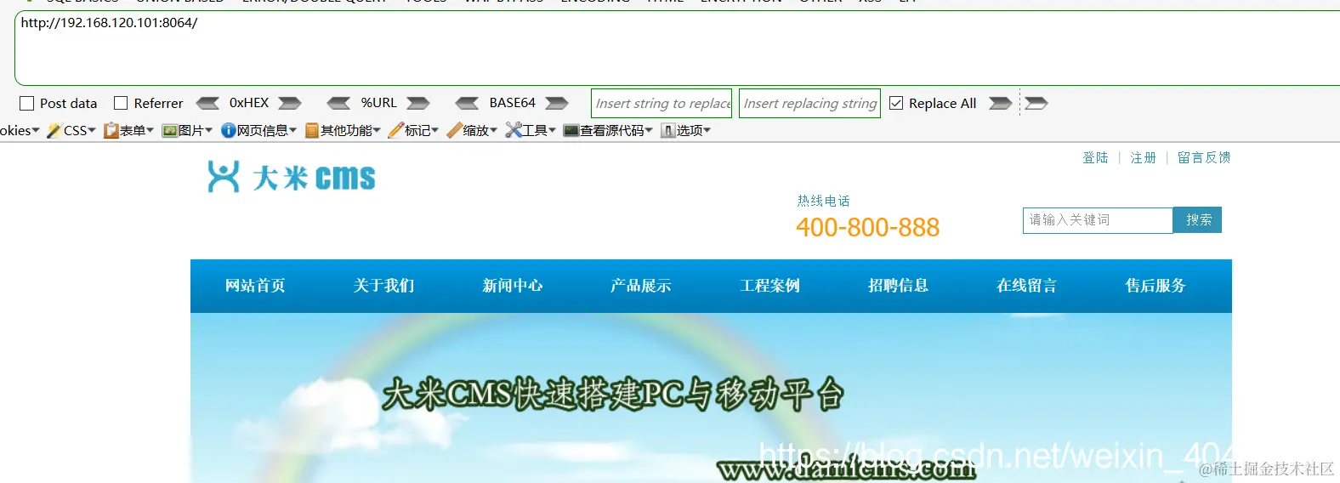Open the 新闻中心 nav tab
1340x483 pixels.
pyautogui.click(x=513, y=286)
